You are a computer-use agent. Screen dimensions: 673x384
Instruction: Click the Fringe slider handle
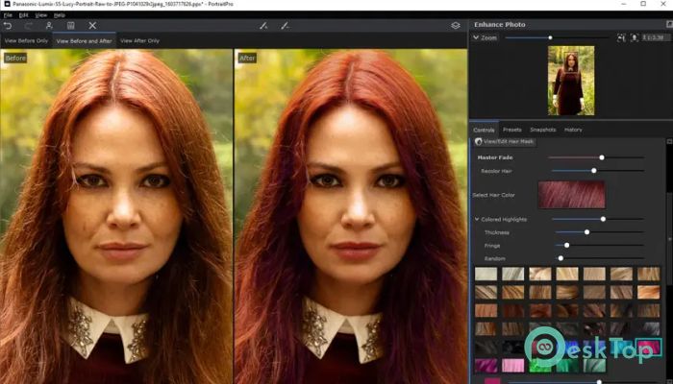coord(566,245)
